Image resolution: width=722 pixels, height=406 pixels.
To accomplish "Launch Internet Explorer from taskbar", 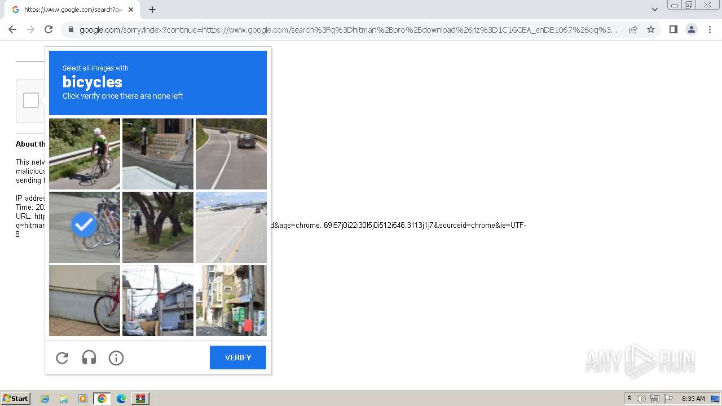I will [45, 399].
